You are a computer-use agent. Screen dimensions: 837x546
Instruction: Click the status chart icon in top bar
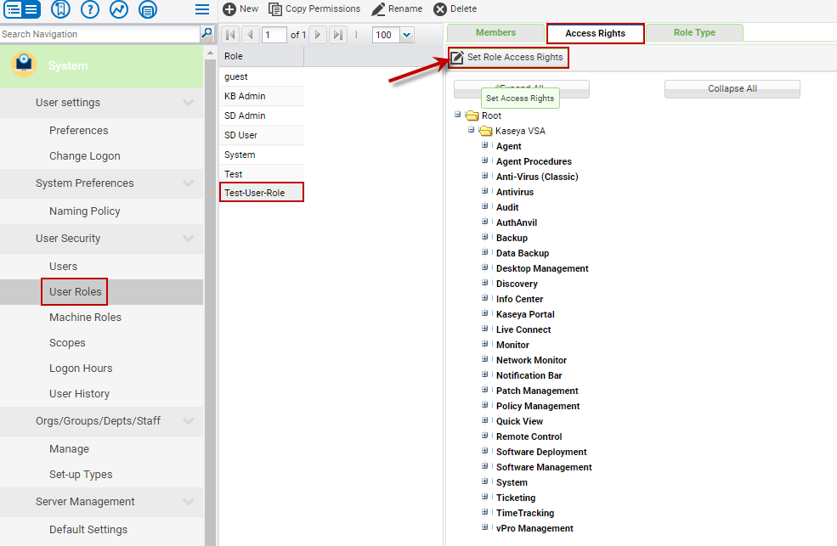pyautogui.click(x=118, y=9)
